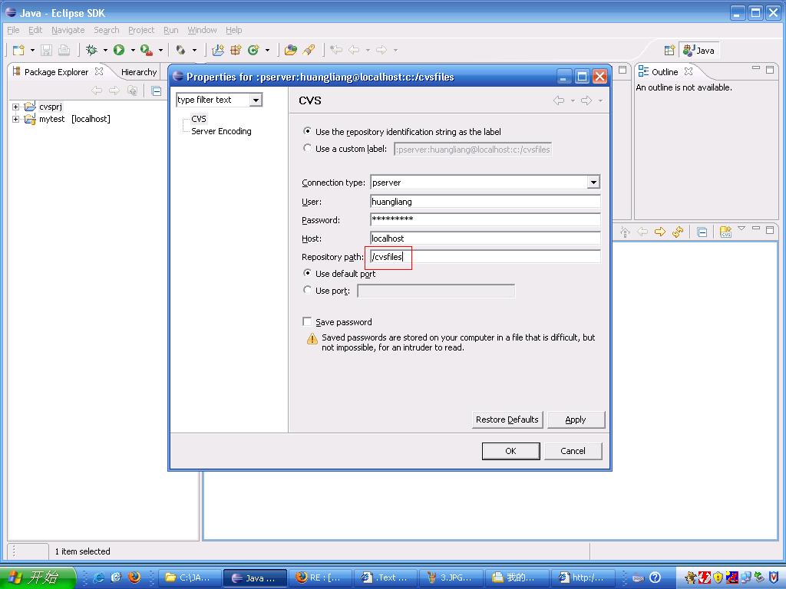Viewport: 786px width, 589px height.
Task: Open dialog back history dropdown arrow
Action: pyautogui.click(x=573, y=100)
